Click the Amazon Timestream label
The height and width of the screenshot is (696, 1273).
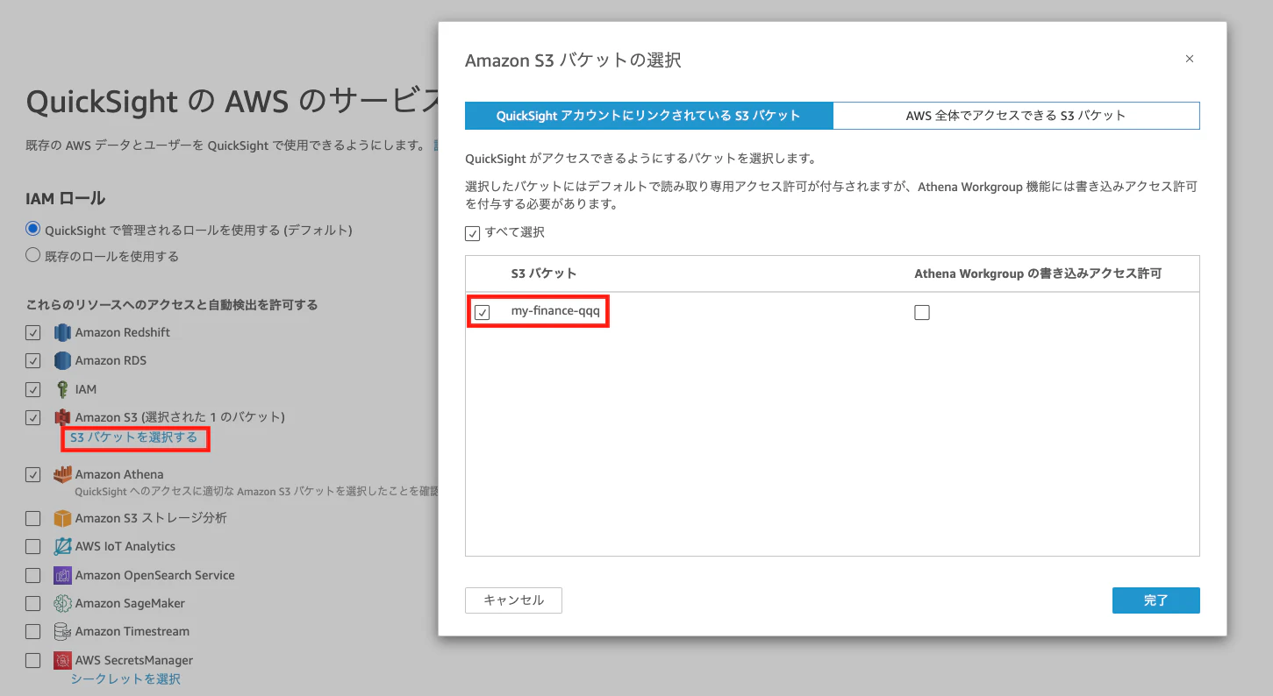tap(132, 631)
